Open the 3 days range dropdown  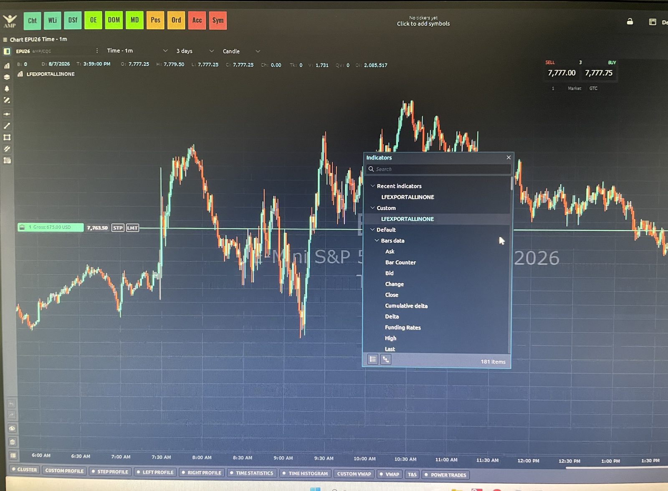coord(195,51)
